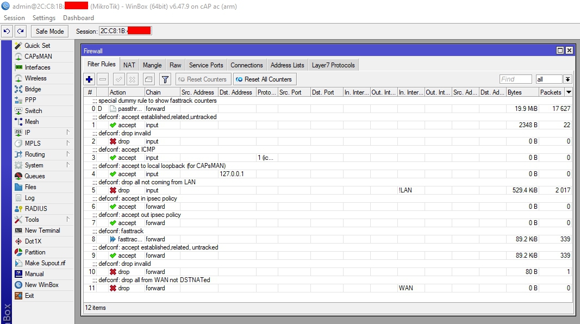Open Manual from the sidebar
This screenshot has height=324, width=580.
tap(34, 274)
